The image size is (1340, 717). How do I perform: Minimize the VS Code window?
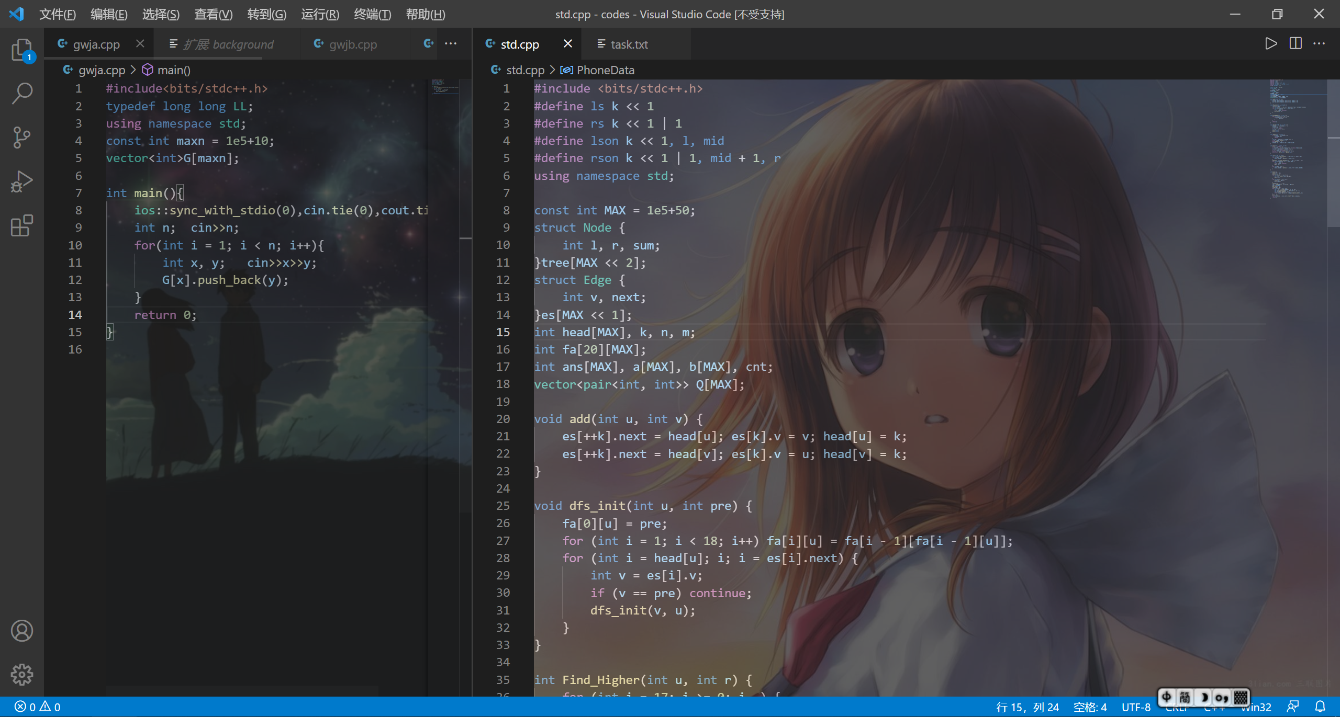point(1235,14)
